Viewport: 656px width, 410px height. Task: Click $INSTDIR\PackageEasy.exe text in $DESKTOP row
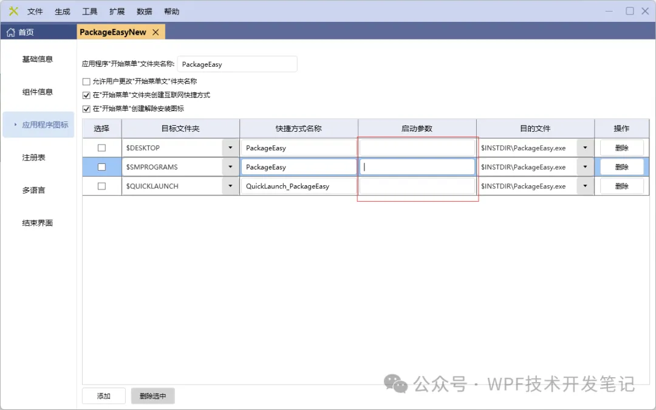tap(523, 148)
